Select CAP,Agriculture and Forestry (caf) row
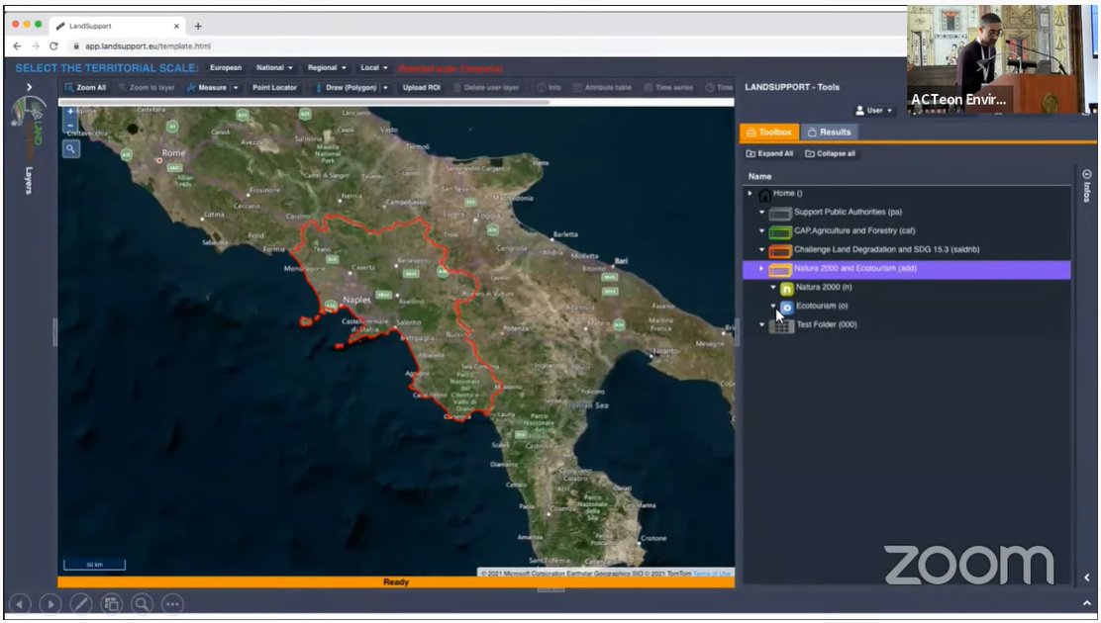Viewport: 1101px width, 623px height. 907,230
